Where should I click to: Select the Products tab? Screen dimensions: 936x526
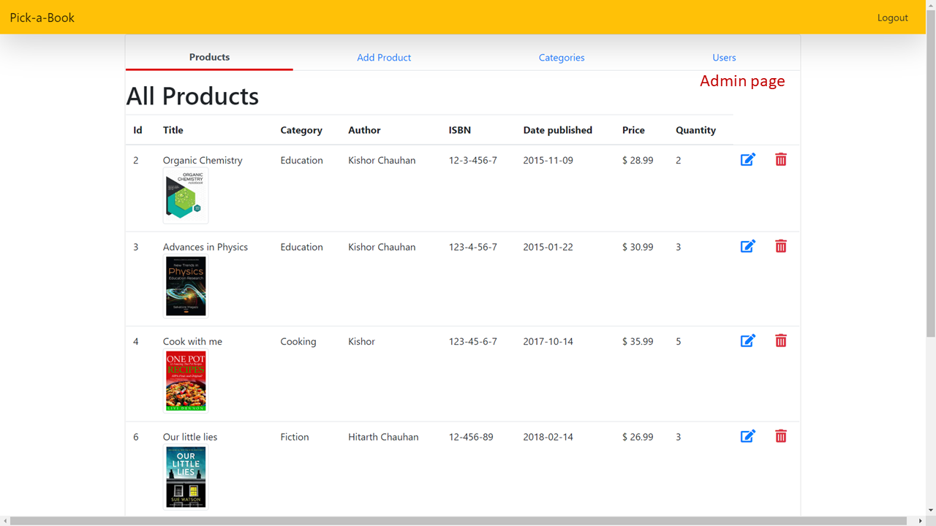click(x=209, y=57)
